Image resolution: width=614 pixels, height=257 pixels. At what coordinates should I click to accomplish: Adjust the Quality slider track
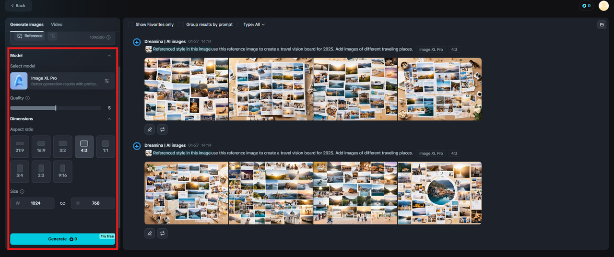56,108
